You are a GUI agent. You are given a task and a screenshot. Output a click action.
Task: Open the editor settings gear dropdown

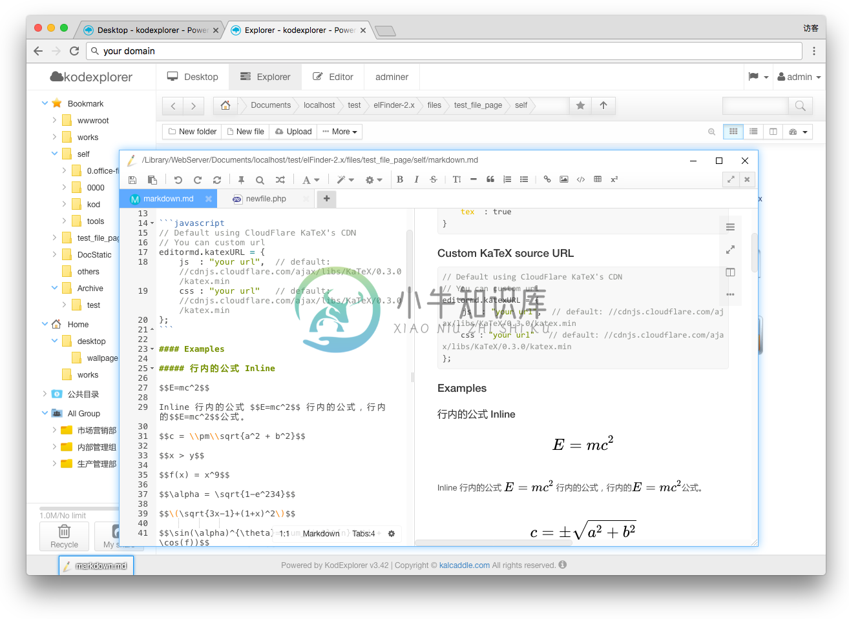pos(374,180)
